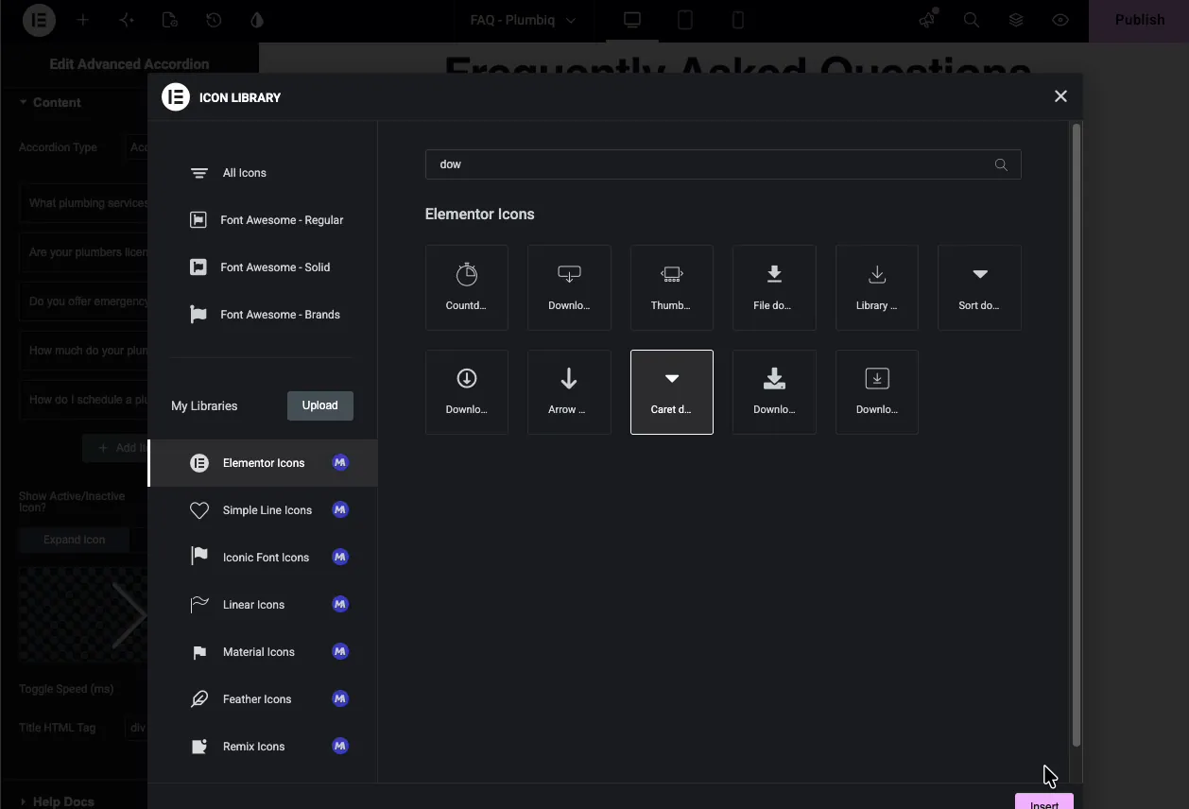Open the History clock icon in top bar

point(214,20)
